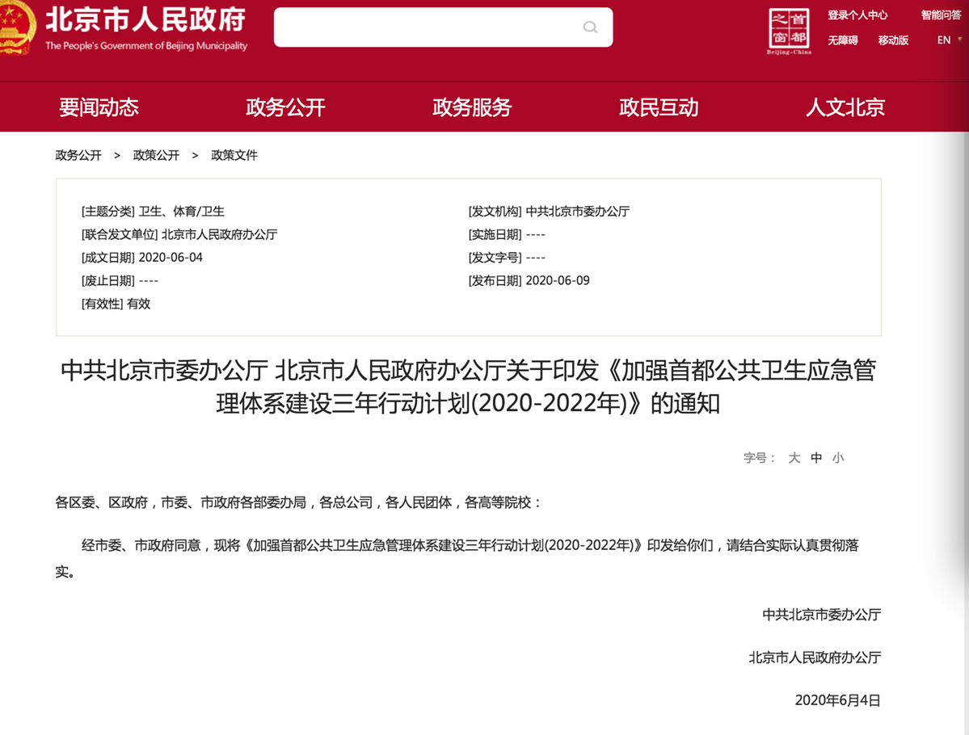Select medium font size 中

pos(816,458)
